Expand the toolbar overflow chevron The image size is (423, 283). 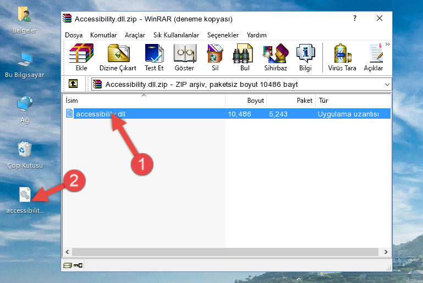(388, 44)
